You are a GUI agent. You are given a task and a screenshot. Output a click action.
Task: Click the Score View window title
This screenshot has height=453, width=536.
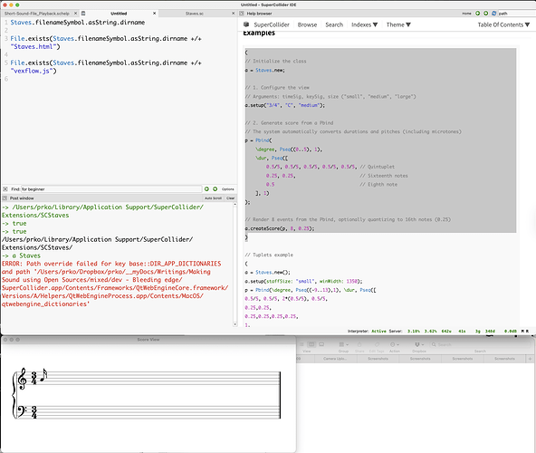(x=148, y=340)
